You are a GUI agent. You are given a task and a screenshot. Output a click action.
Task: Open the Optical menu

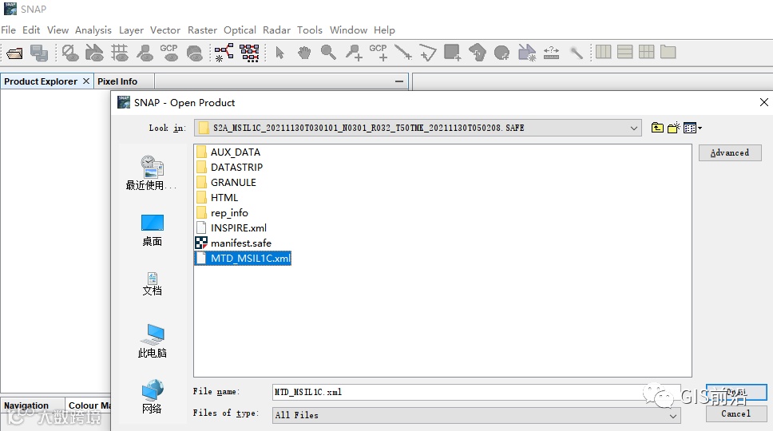(240, 30)
